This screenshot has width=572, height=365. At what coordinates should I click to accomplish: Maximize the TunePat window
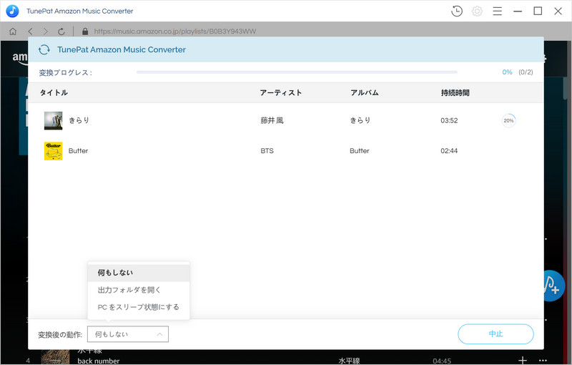point(538,11)
